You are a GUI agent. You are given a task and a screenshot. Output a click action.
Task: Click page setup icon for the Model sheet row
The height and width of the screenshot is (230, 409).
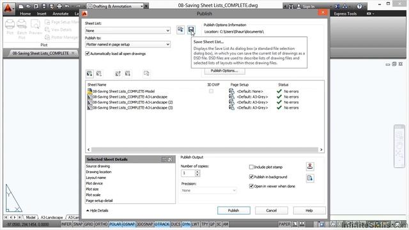pos(231,91)
